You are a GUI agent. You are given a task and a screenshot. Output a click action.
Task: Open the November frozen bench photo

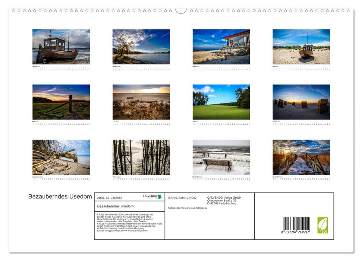(221, 157)
